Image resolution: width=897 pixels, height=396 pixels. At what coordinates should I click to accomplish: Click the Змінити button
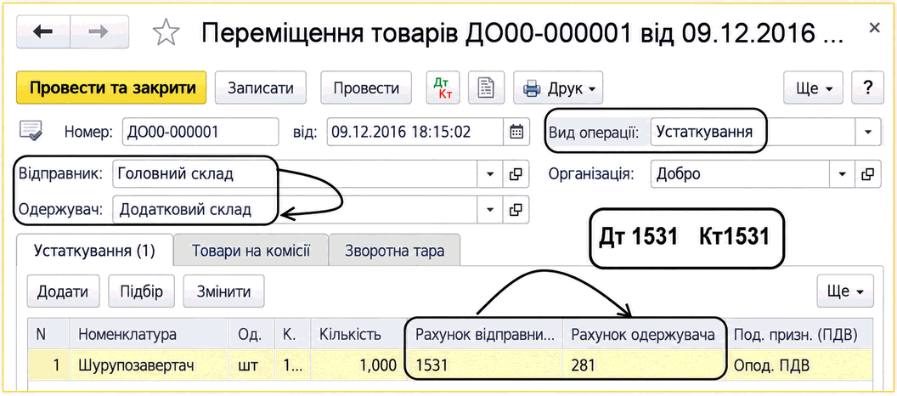click(x=223, y=291)
